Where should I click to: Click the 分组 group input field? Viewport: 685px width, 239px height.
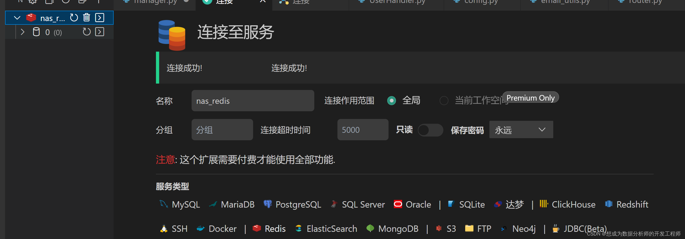click(x=222, y=130)
